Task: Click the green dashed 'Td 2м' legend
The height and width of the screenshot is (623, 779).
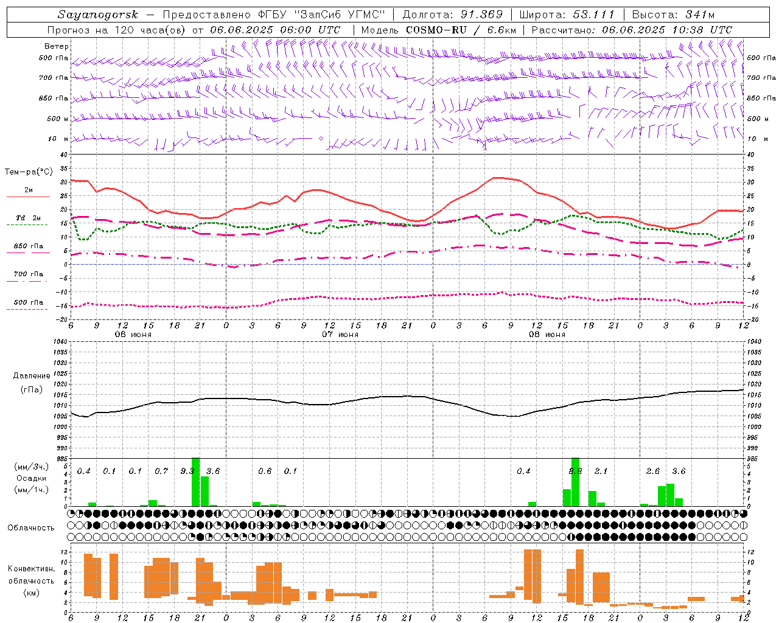Action: tap(28, 220)
